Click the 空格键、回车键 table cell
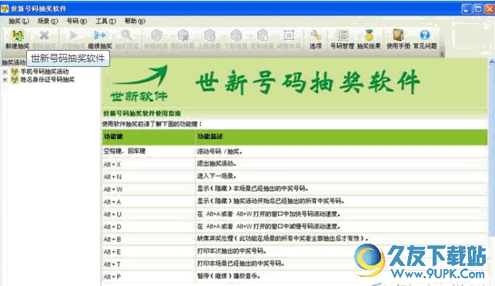This screenshot has width=495, height=286. tap(149, 151)
